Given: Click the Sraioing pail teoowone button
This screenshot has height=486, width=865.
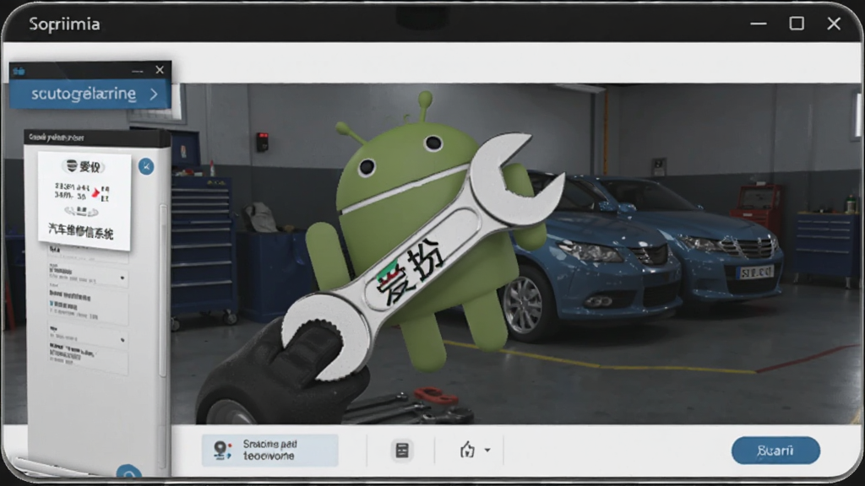Looking at the screenshot, I should pos(269,451).
